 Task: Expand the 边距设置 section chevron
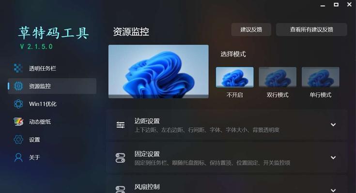pyautogui.click(x=333, y=124)
